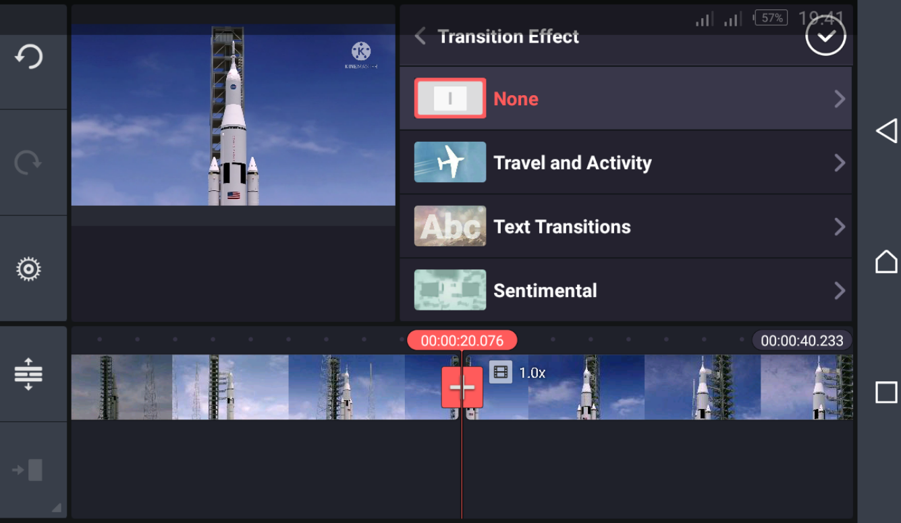Tap the Abc Text Transitions icon

(449, 226)
